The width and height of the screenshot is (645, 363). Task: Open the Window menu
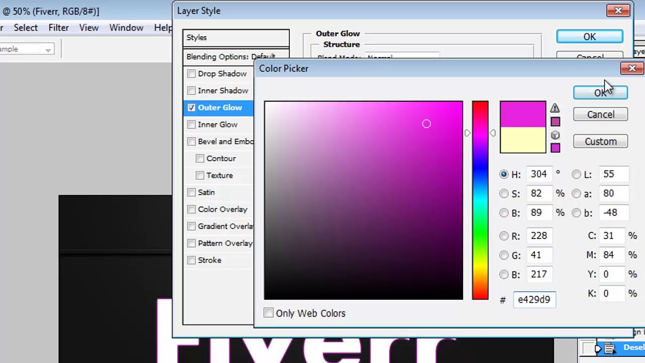click(126, 28)
